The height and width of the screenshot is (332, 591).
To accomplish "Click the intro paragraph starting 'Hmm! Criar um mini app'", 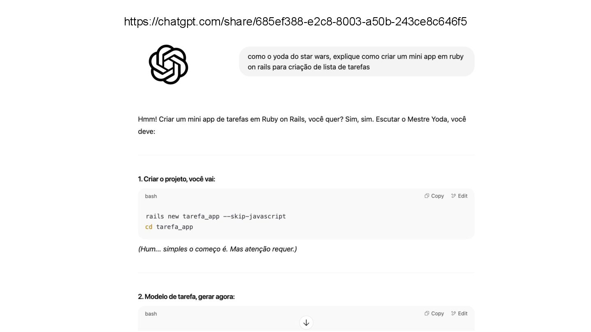I will click(x=302, y=125).
